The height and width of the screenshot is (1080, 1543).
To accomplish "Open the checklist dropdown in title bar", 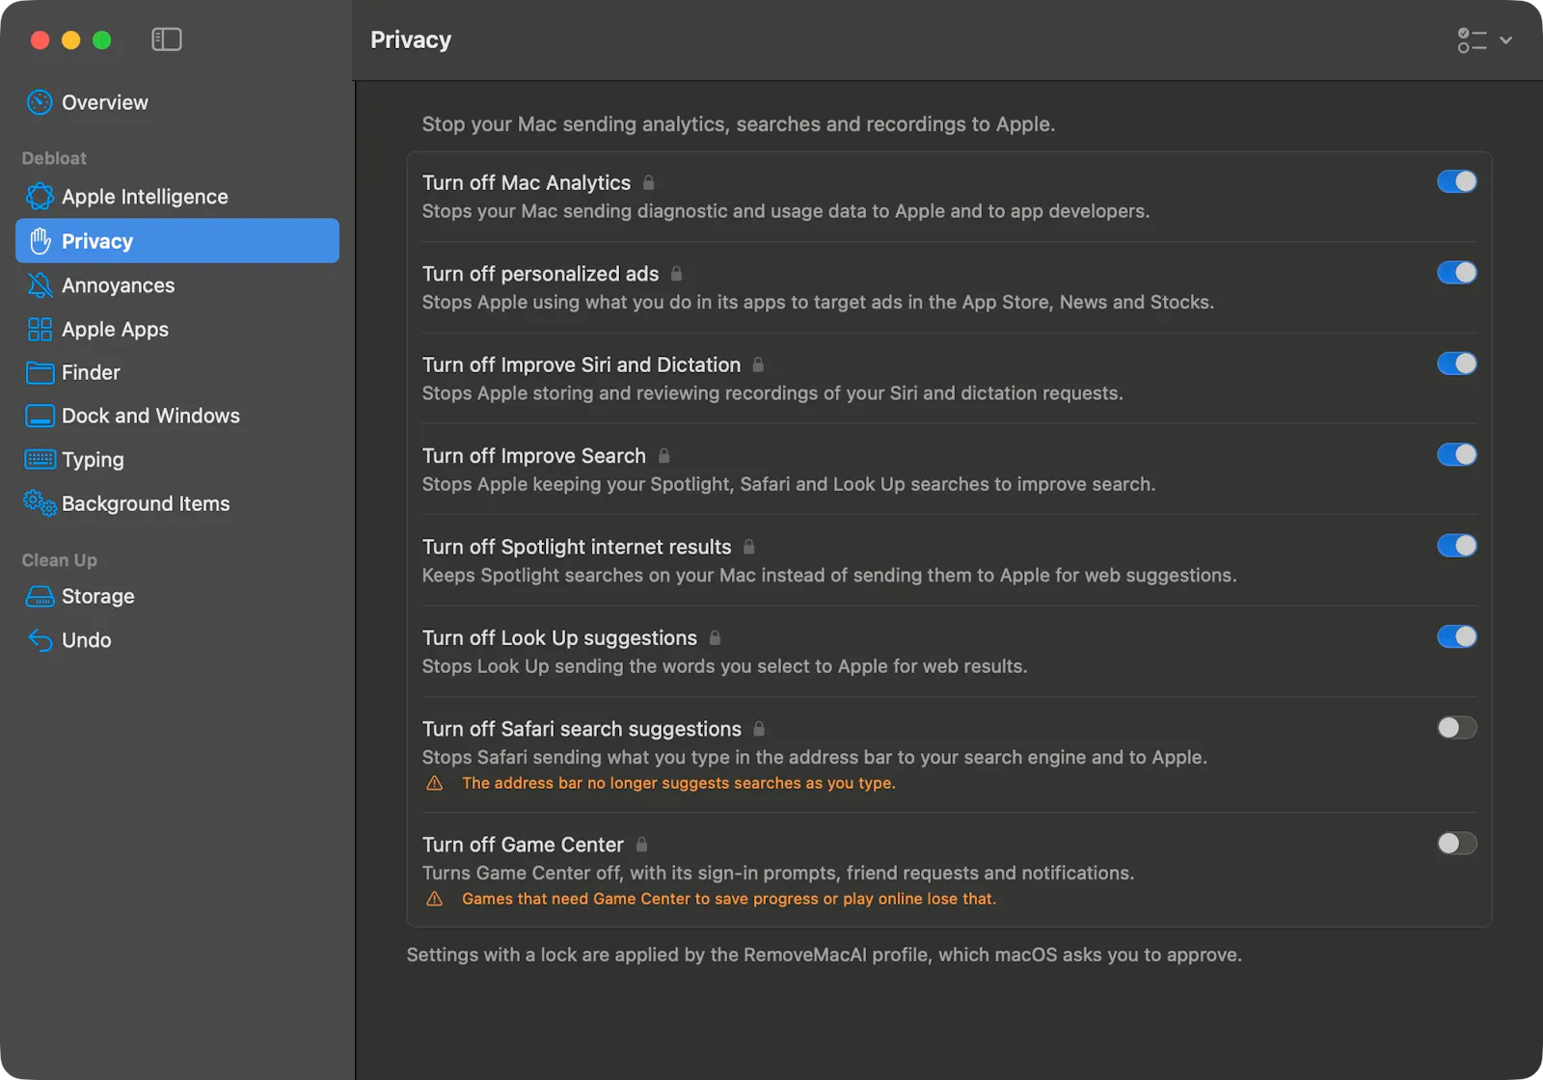I will click(1484, 40).
